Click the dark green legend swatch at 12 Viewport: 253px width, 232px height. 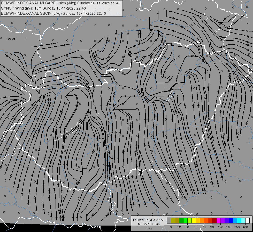pos(181,220)
